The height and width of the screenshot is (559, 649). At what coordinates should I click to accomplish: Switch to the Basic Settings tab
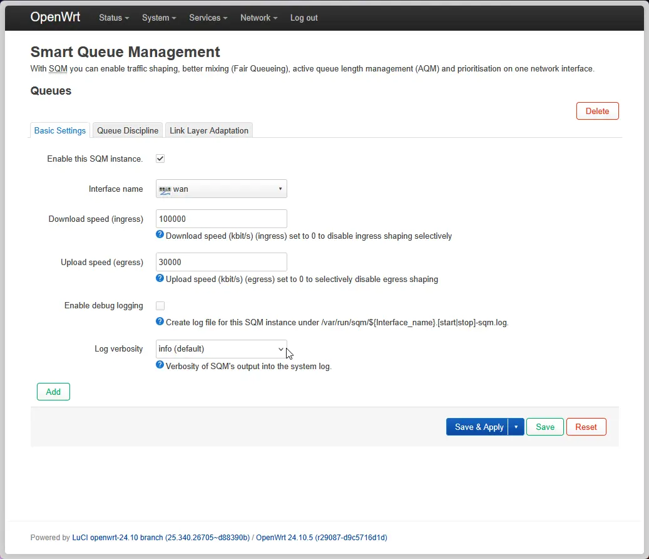coord(60,130)
